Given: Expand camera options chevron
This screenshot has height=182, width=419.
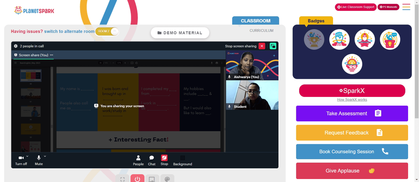Looking at the screenshot, I should (28, 156).
